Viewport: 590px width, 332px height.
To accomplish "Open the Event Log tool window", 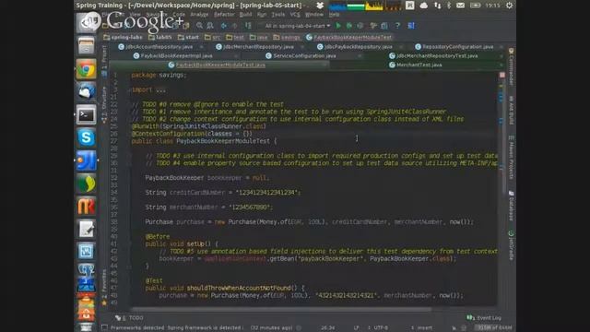I will pos(484,318).
